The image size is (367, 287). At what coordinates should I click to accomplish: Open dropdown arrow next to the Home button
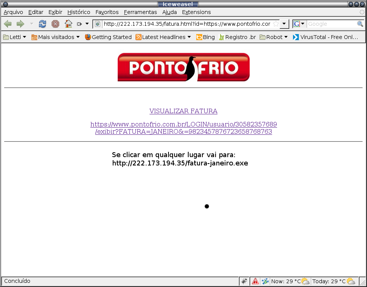tap(87, 24)
